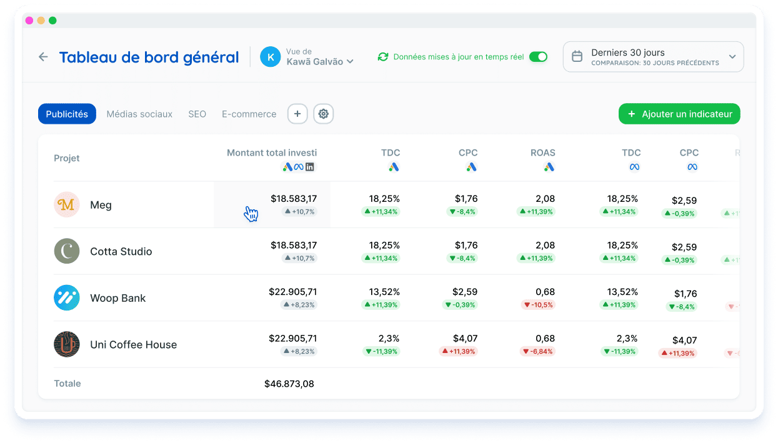Click Google Ads icon under Montant total investi
Viewport: 778px width, 443px height.
287,167
